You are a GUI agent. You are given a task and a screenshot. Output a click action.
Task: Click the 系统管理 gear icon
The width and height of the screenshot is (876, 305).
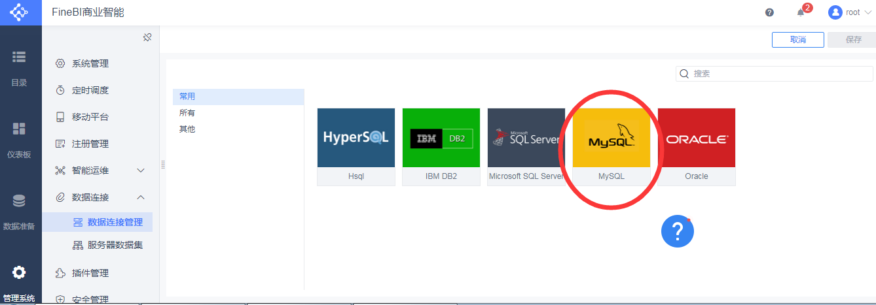coord(60,63)
